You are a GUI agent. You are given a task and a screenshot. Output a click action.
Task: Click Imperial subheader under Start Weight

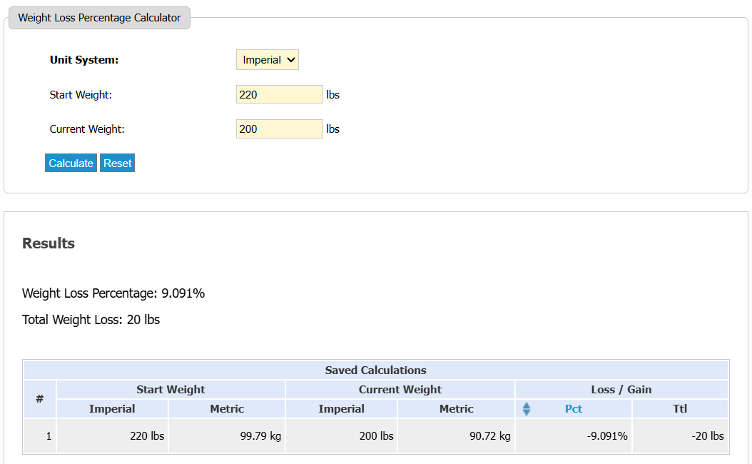click(112, 409)
